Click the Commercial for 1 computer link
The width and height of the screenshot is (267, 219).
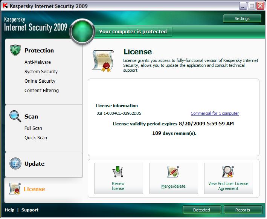tap(215, 113)
